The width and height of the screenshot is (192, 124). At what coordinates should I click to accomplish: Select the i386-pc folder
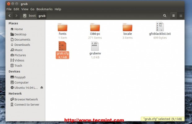(95, 27)
